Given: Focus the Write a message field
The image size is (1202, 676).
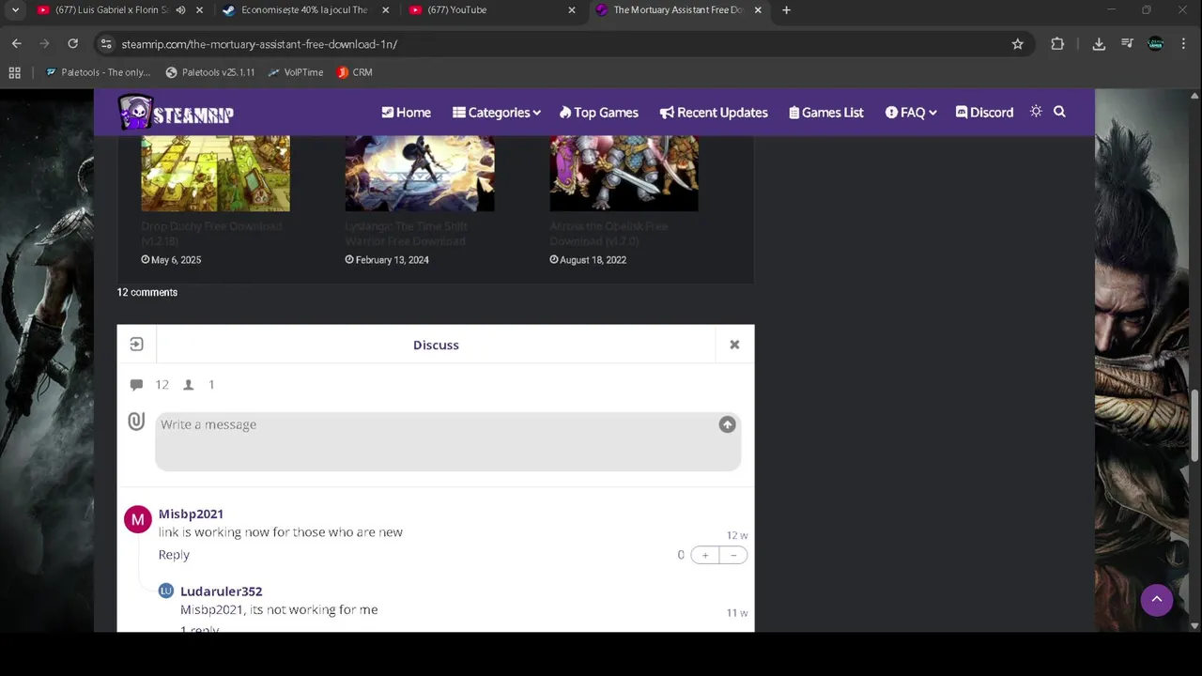Looking at the screenshot, I should (448, 441).
